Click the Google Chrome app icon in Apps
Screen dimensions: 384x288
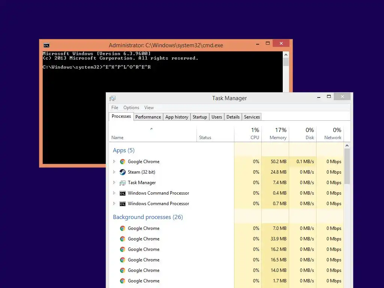[123, 162]
